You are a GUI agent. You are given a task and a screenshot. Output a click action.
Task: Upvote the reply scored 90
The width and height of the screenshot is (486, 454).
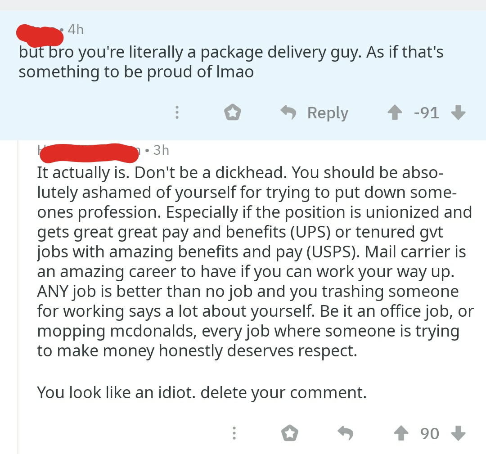400,433
